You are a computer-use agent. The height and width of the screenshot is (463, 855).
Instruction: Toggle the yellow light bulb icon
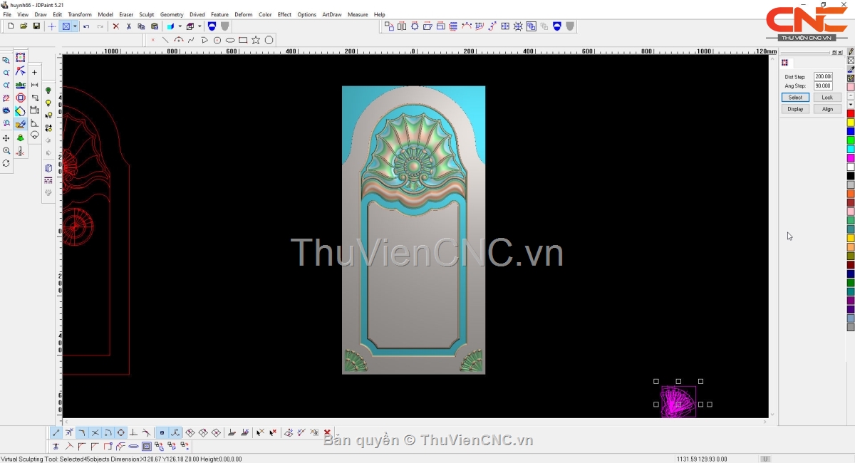tap(48, 103)
